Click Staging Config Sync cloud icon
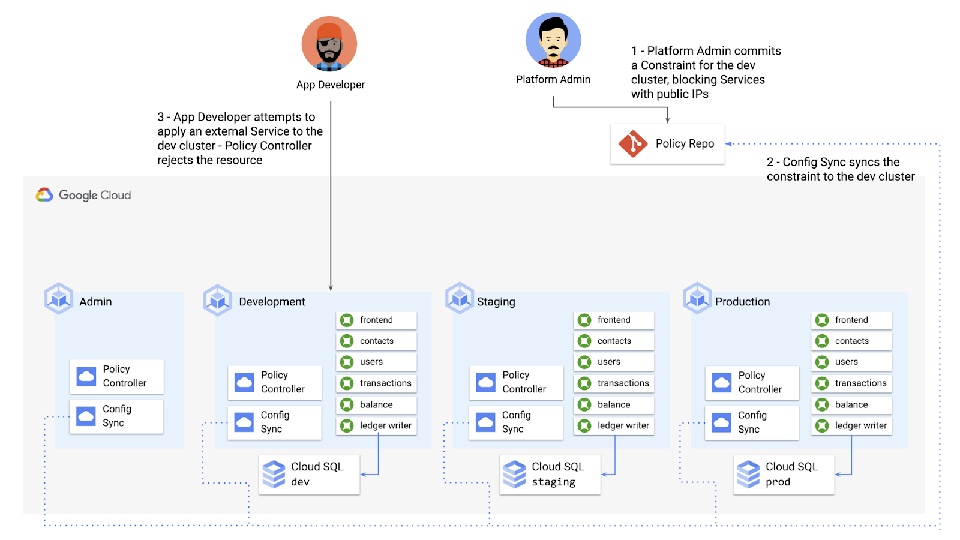Viewport: 960px width, 540px height. (486, 422)
